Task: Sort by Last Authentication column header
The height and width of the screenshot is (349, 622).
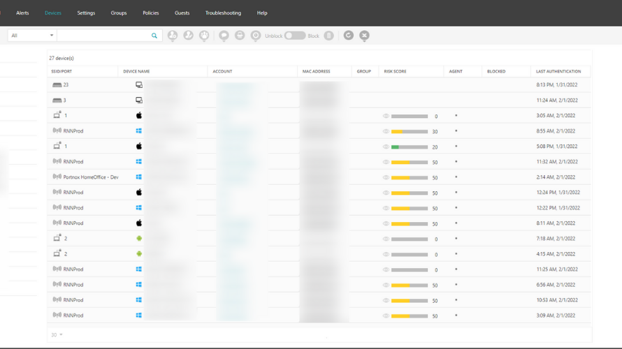Action: coord(558,71)
